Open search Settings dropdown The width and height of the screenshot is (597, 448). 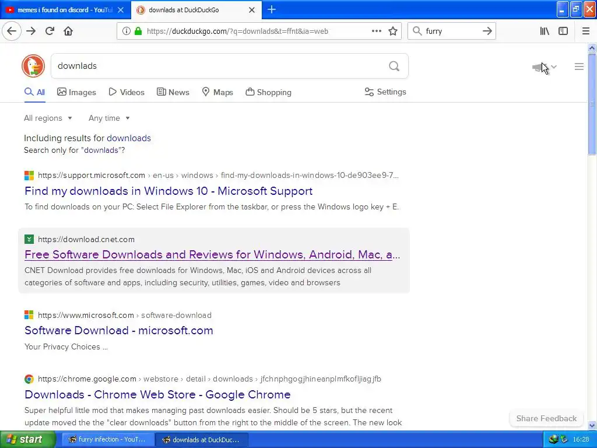[385, 92]
